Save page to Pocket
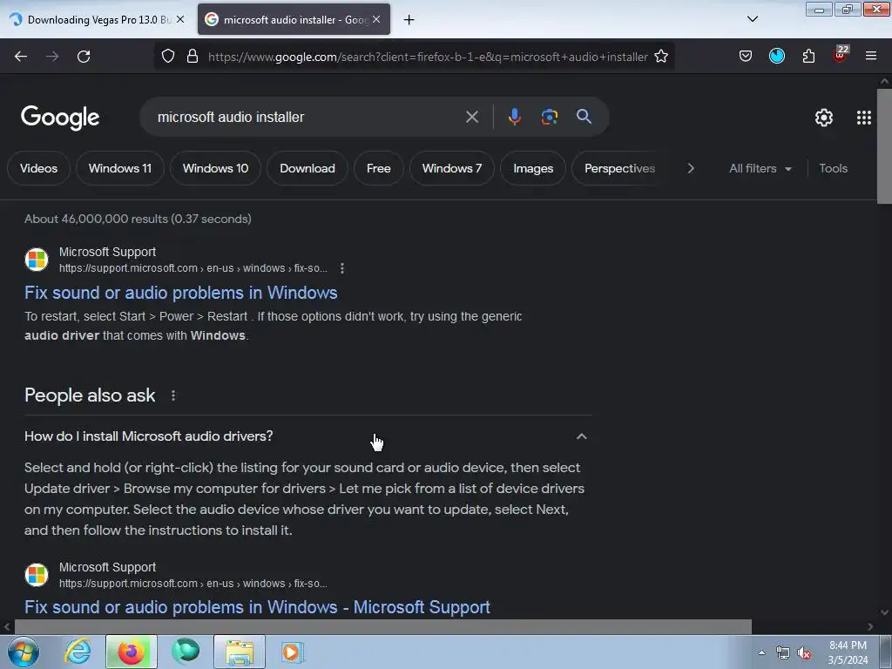This screenshot has height=669, width=892. pos(746,57)
